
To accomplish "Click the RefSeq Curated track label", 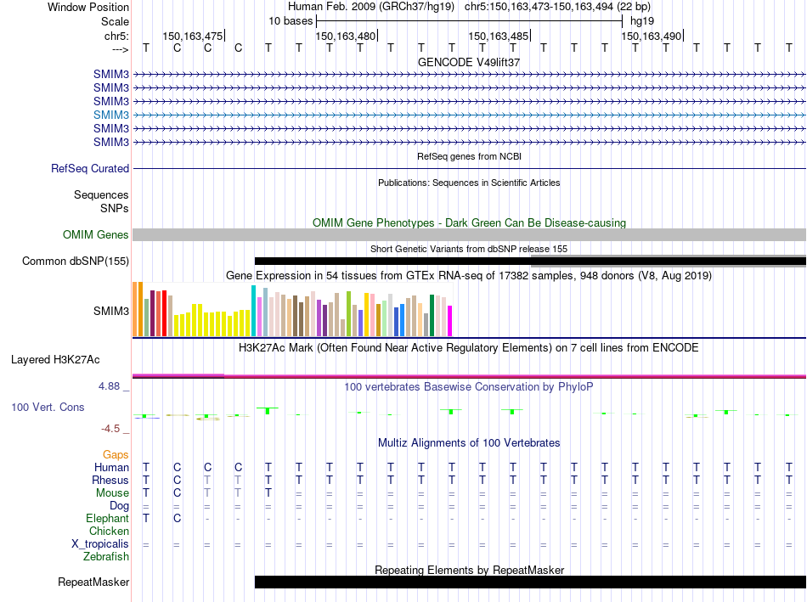I will point(89,168).
